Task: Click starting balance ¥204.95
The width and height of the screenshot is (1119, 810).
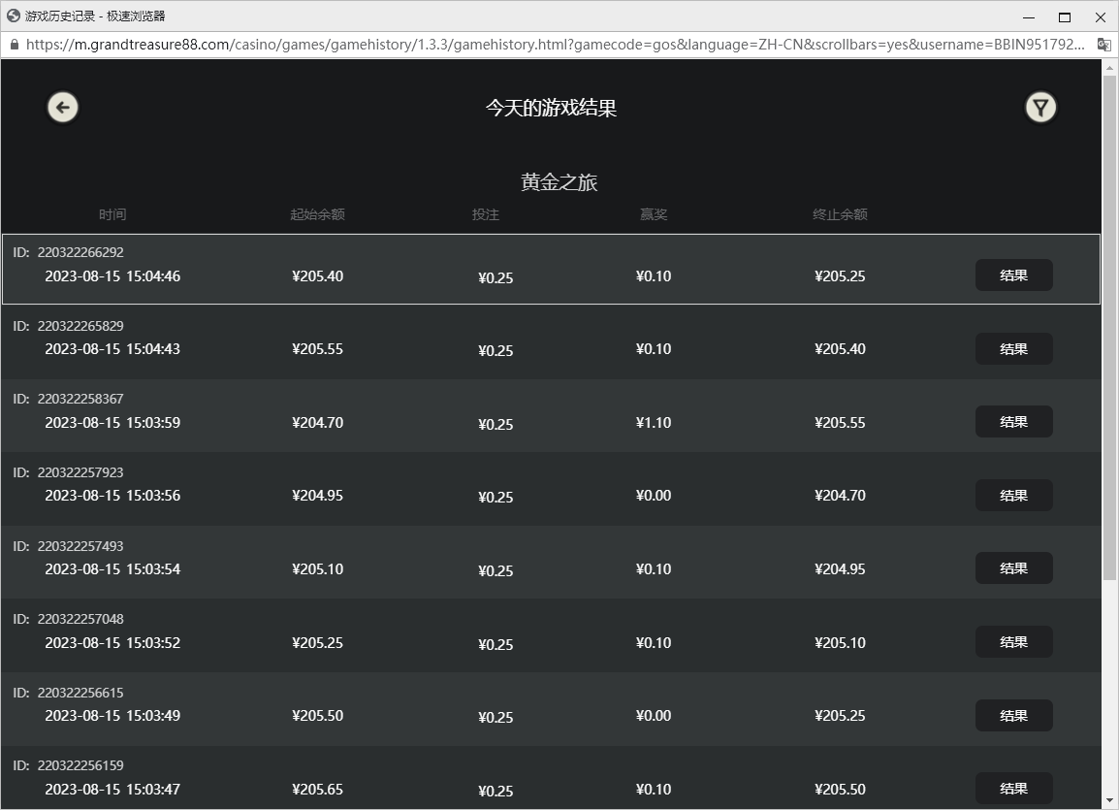Action: (318, 496)
